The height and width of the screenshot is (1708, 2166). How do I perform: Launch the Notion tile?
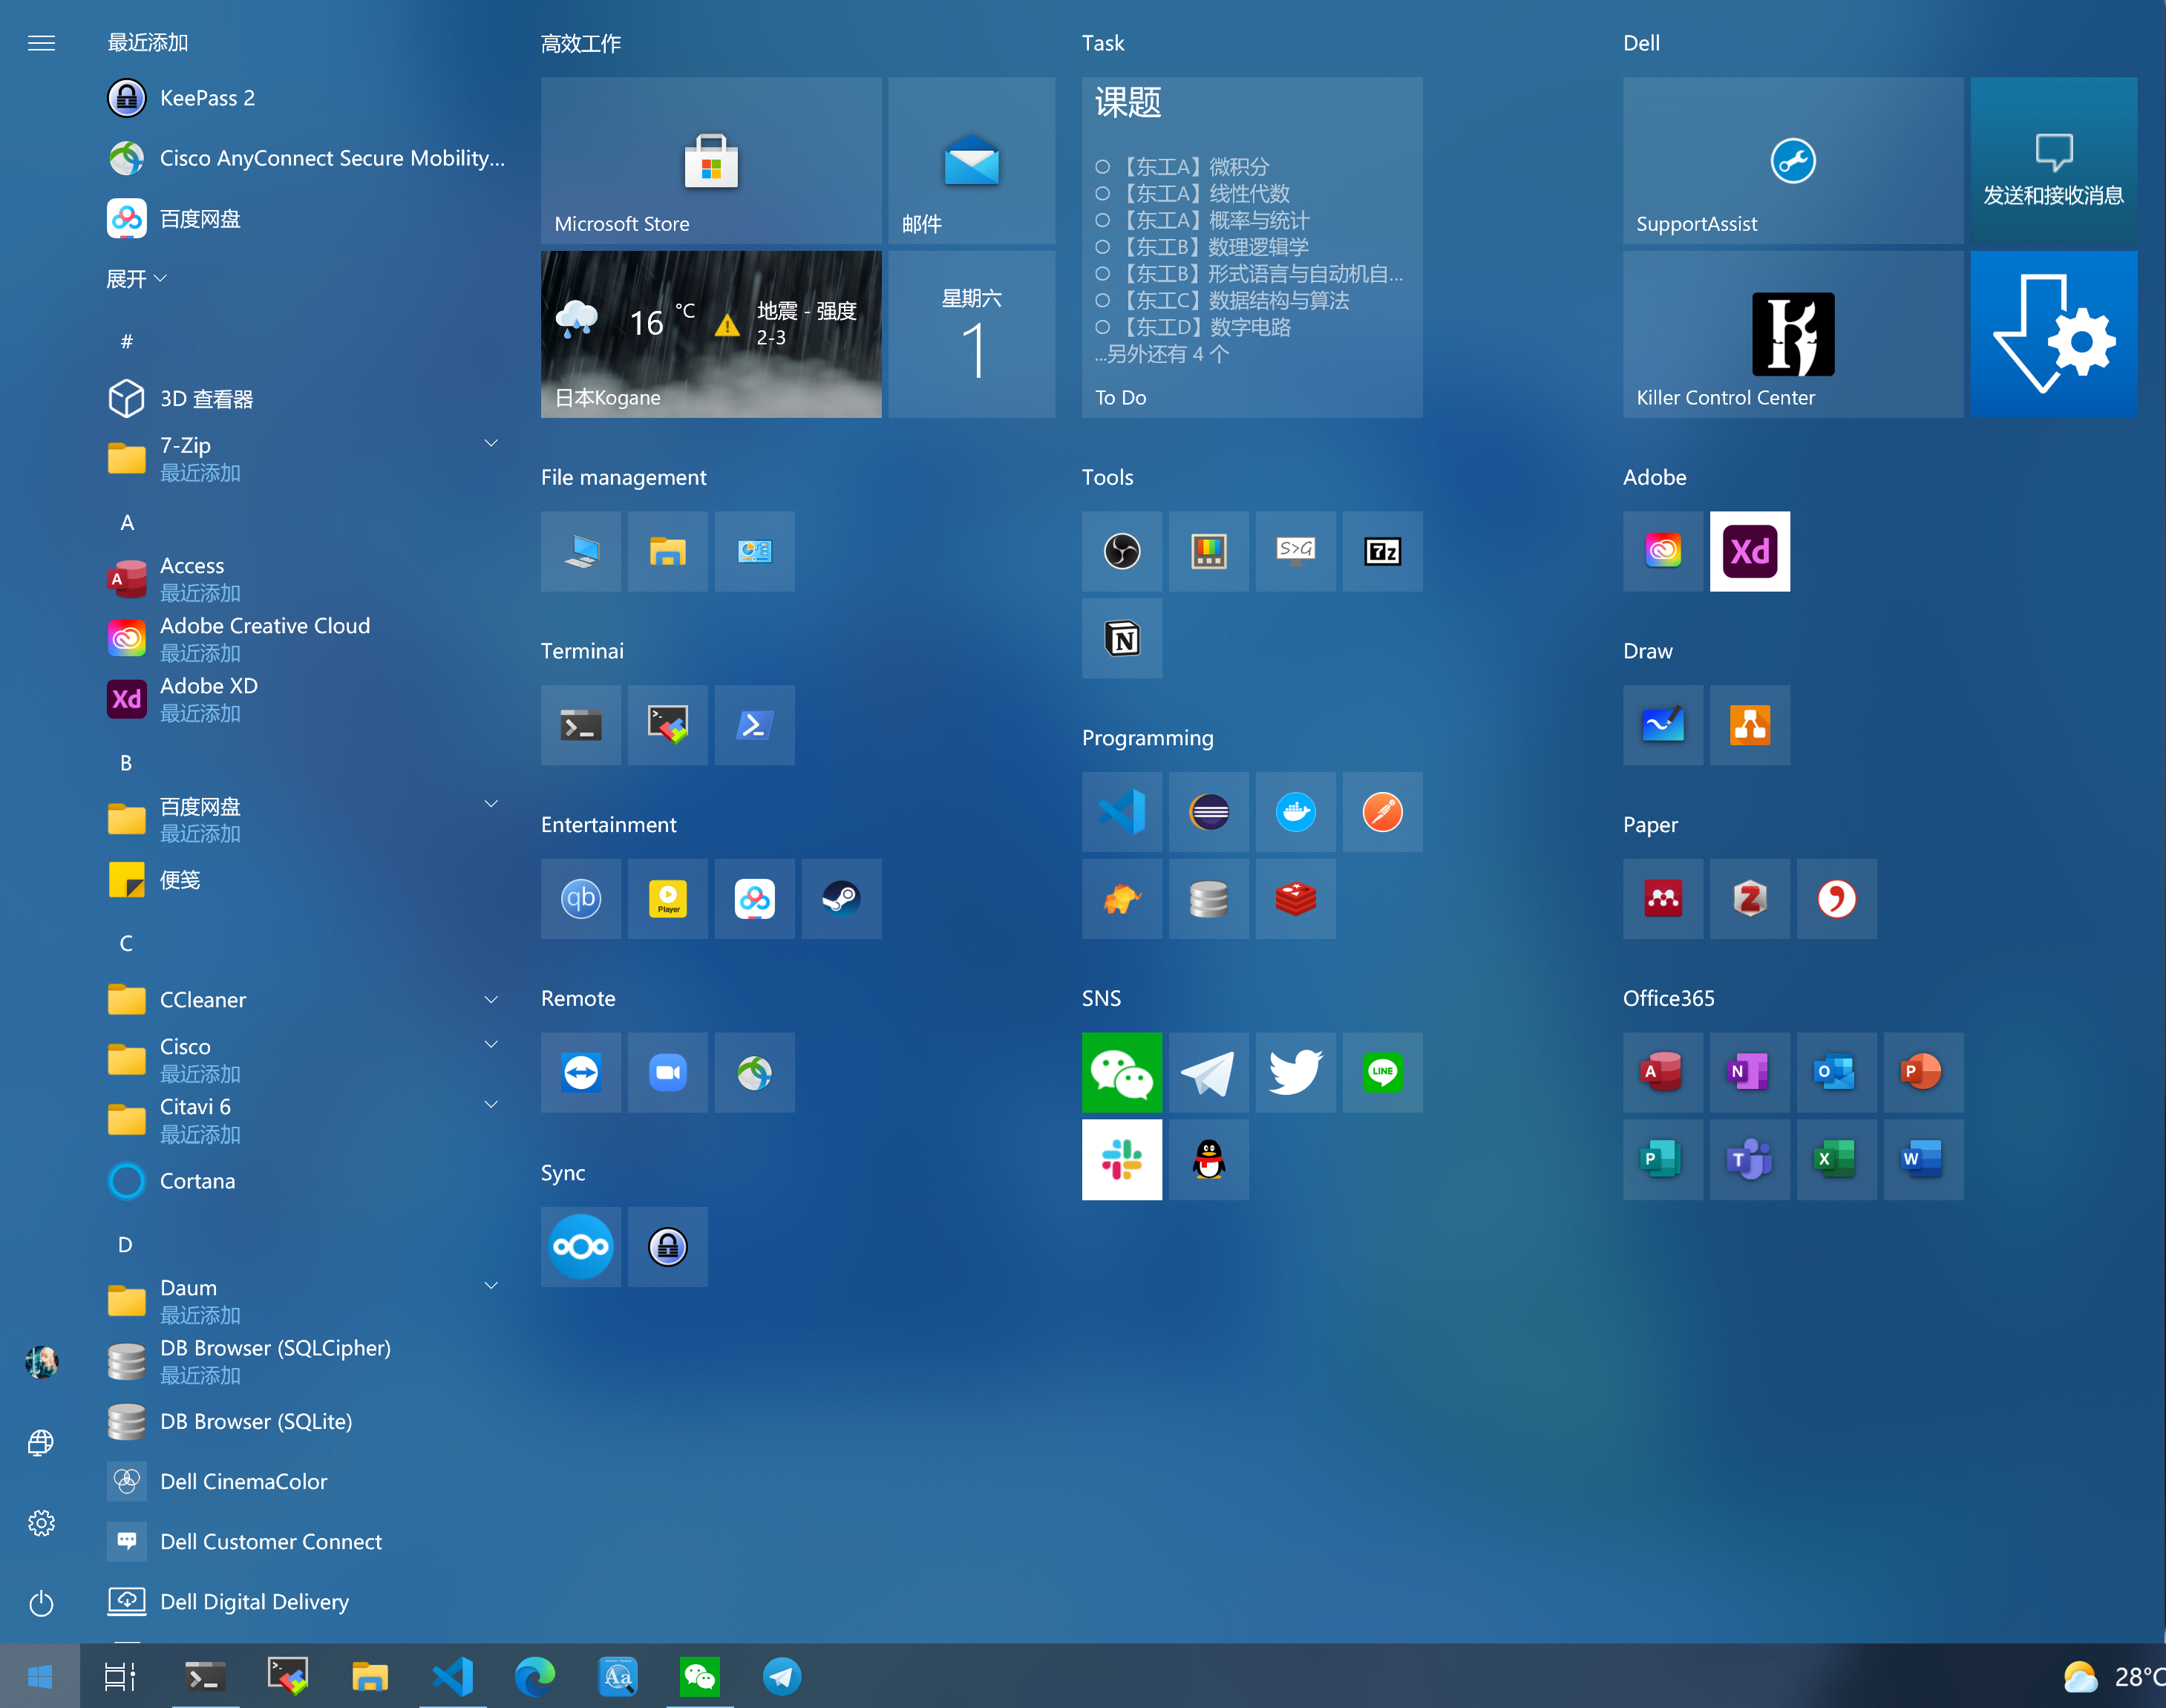point(1122,638)
